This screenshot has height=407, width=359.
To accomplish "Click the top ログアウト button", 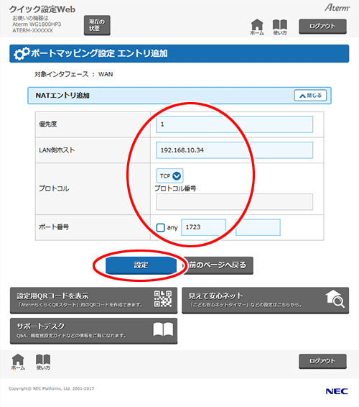I will pyautogui.click(x=322, y=26).
